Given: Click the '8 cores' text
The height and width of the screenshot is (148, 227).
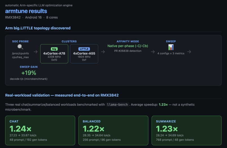Looking at the screenshot, I should (52, 17).
